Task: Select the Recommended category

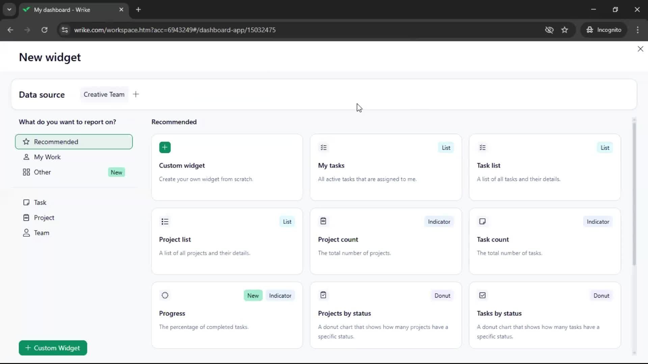Action: (x=74, y=142)
